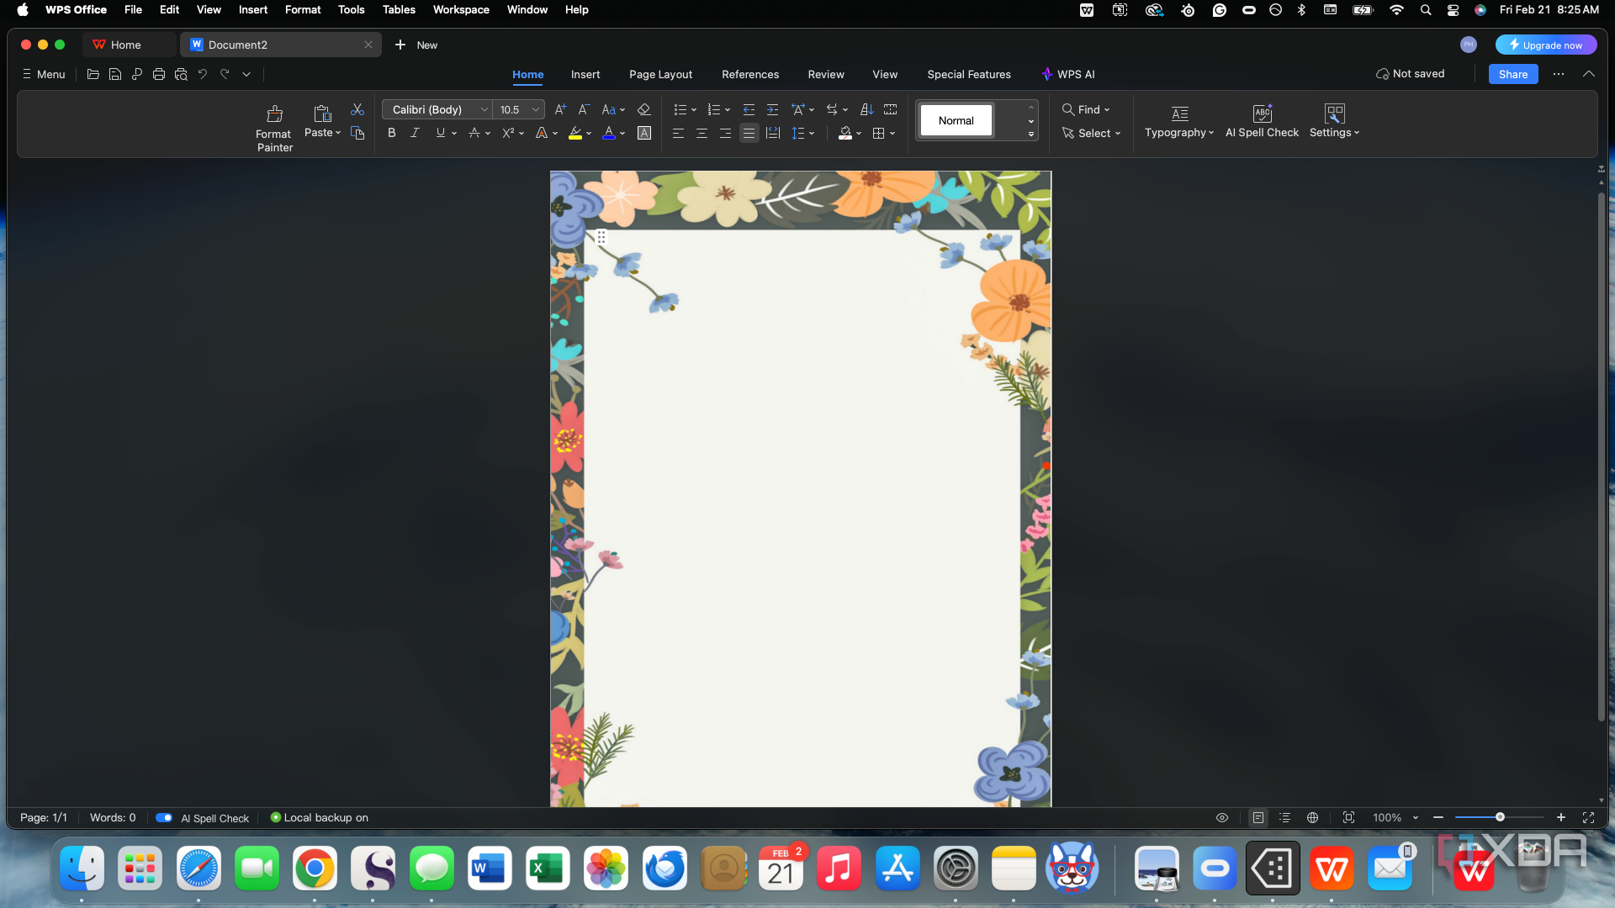This screenshot has width=1615, height=908.
Task: Decrease font size with the A- icon
Action: pyautogui.click(x=584, y=109)
